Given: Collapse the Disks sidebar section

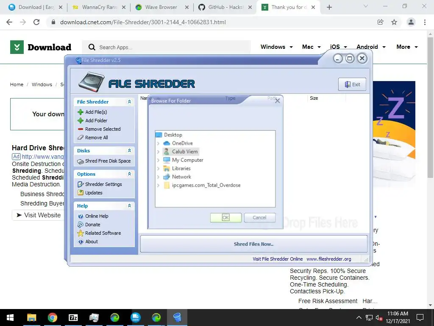Looking at the screenshot, I should coord(129,151).
